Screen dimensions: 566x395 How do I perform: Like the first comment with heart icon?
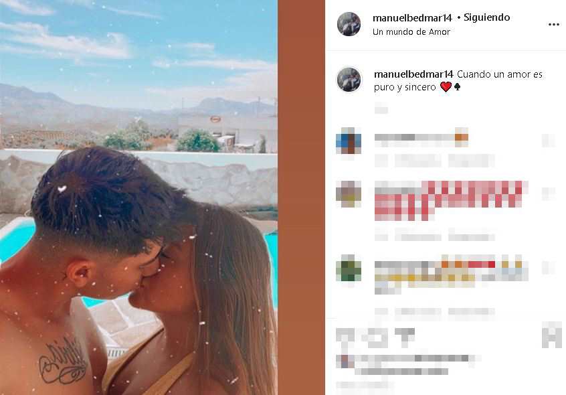tap(549, 141)
